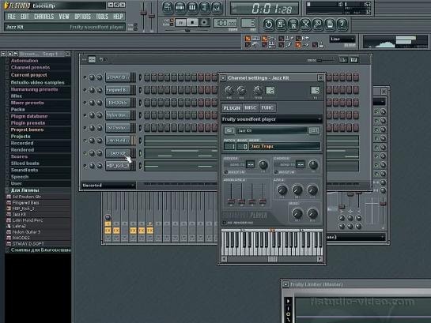Click the stop playback button
431x323 pixels.
[192, 22]
